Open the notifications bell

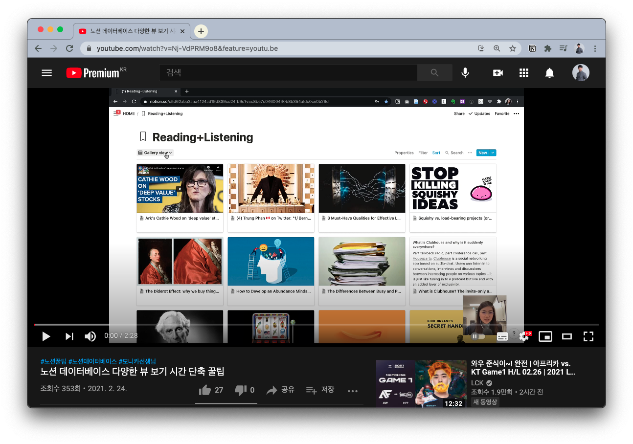[x=549, y=73]
